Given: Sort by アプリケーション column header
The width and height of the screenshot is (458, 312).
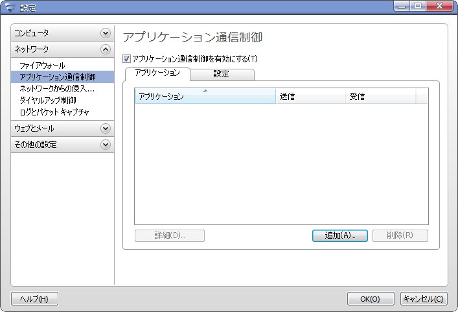Looking at the screenshot, I should (x=205, y=96).
